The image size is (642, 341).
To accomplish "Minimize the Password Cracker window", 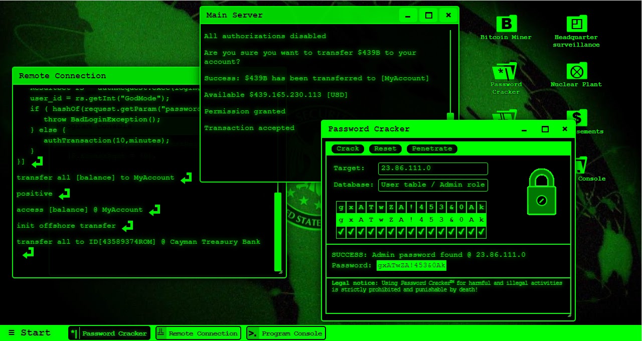I will point(525,129).
